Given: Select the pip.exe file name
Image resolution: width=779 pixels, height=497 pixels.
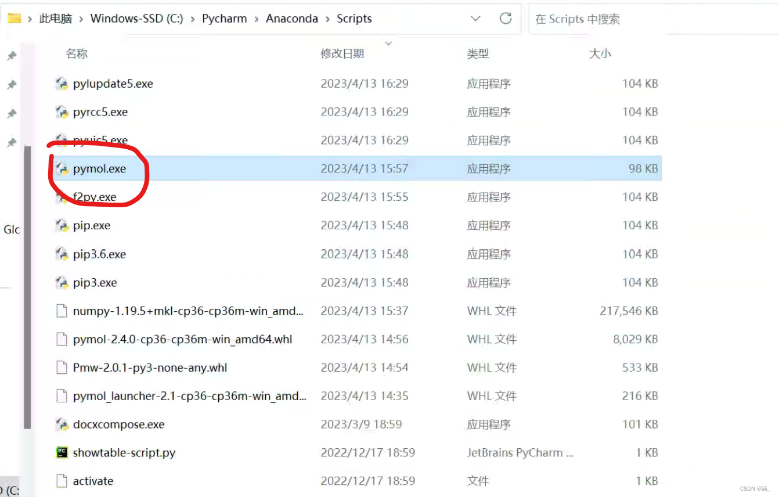Looking at the screenshot, I should (92, 226).
